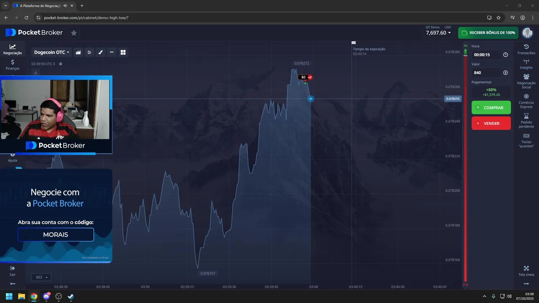Open the Windows Start menu

(9, 296)
